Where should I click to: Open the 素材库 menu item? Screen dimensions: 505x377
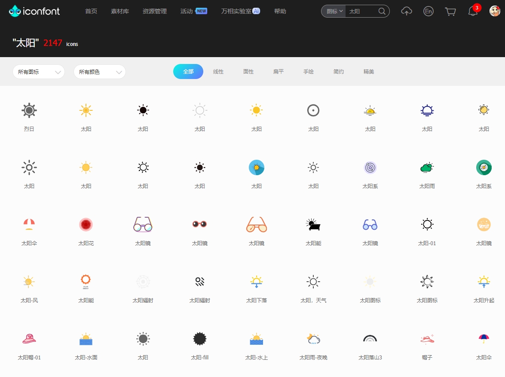tap(120, 11)
